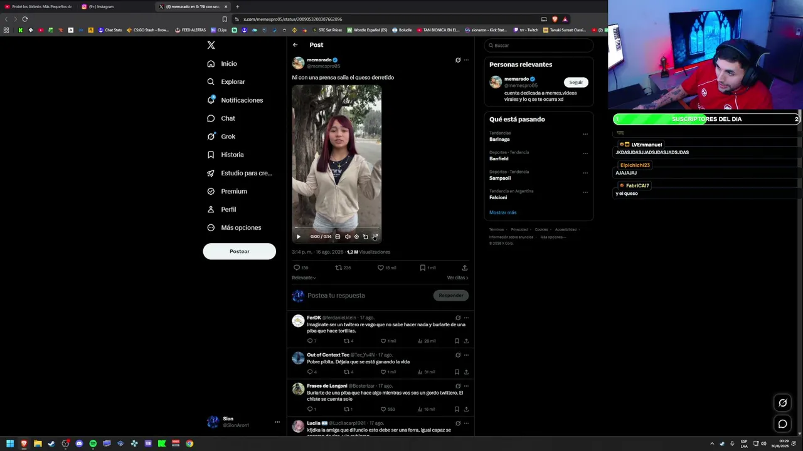Reload the page
This screenshot has width=803, height=451.
[x=25, y=19]
